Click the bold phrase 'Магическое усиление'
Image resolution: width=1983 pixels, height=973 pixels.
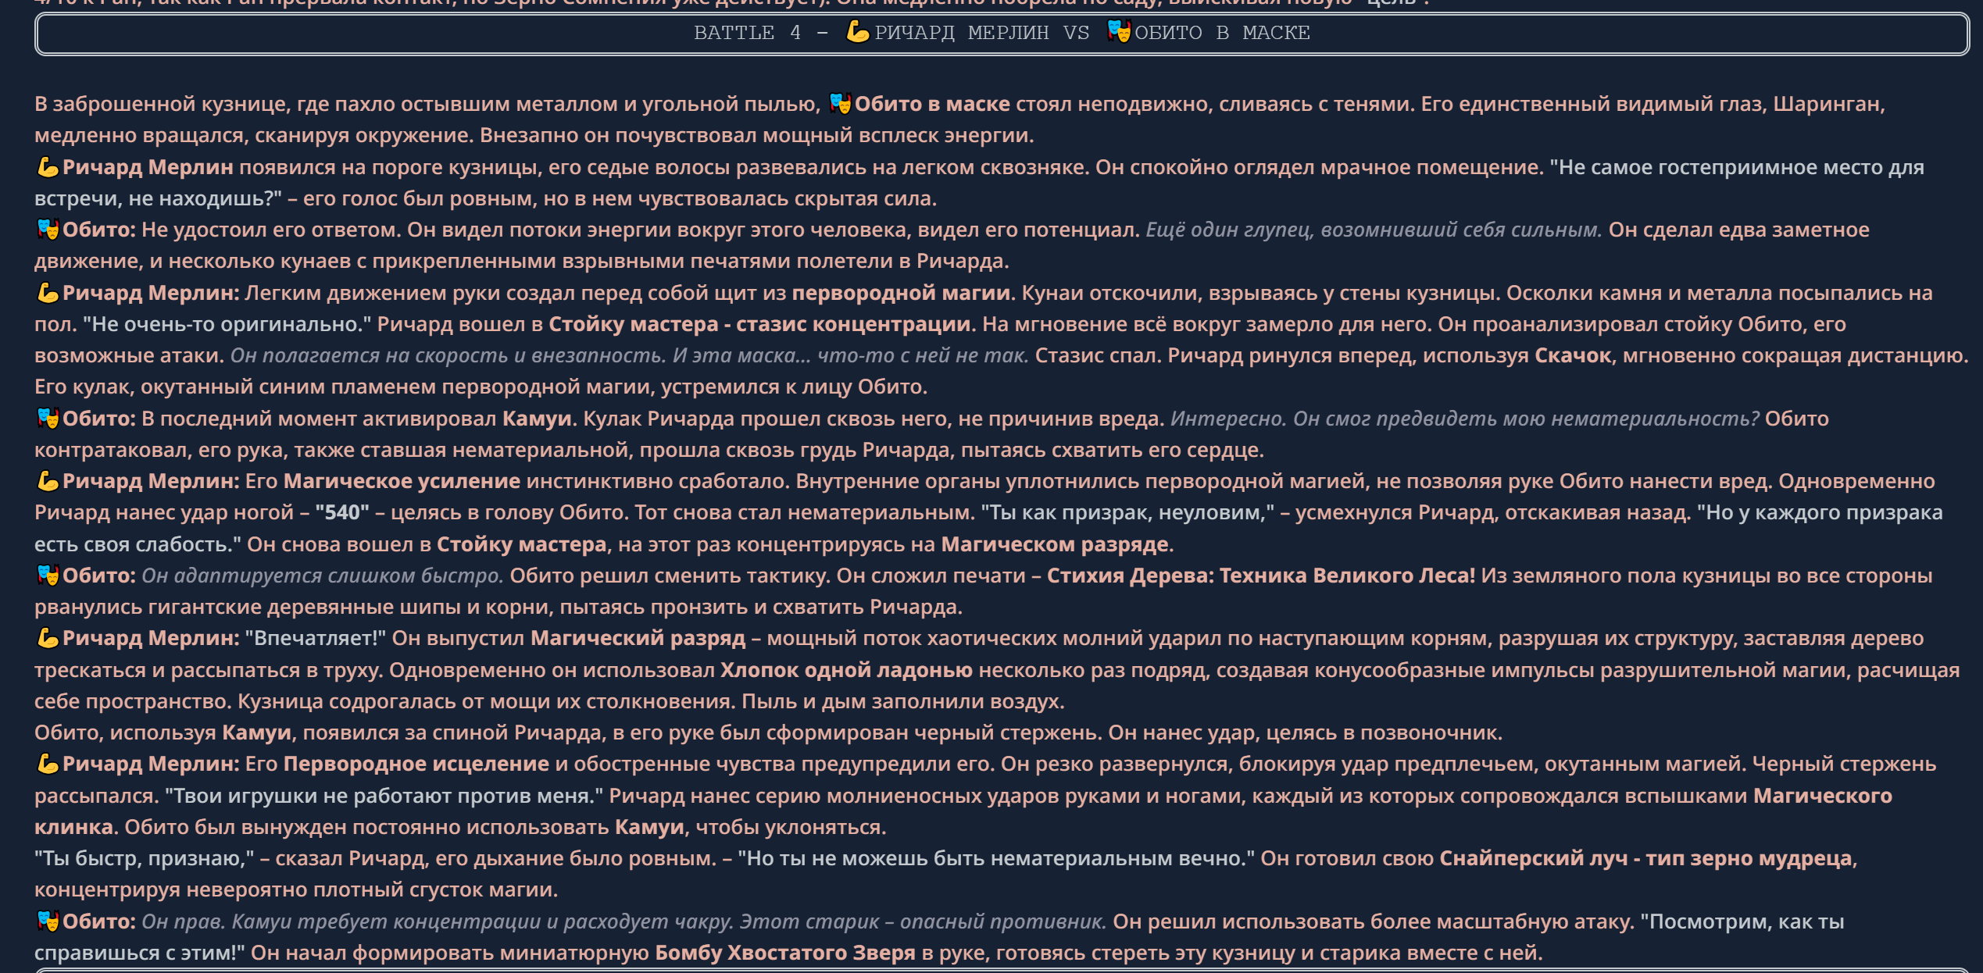coord(402,481)
